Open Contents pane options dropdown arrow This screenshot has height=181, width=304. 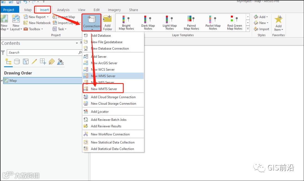coord(77,43)
